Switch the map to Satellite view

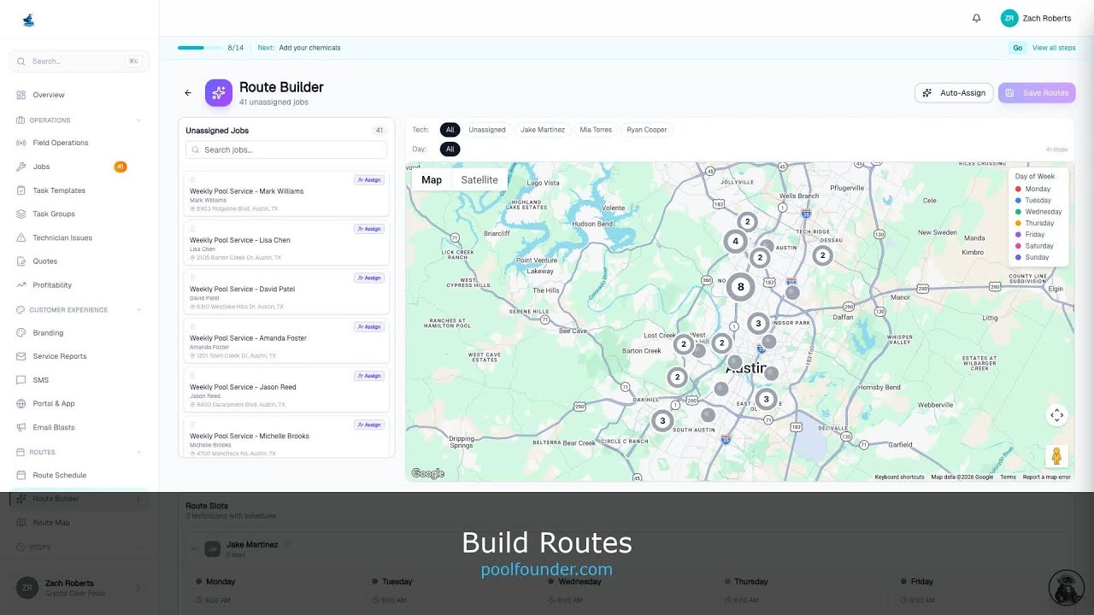479,180
